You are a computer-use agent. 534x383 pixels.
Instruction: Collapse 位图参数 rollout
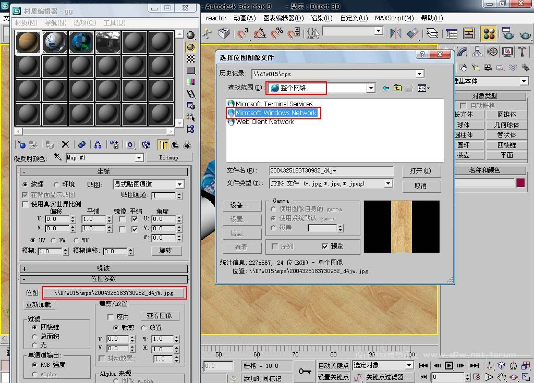[104, 279]
